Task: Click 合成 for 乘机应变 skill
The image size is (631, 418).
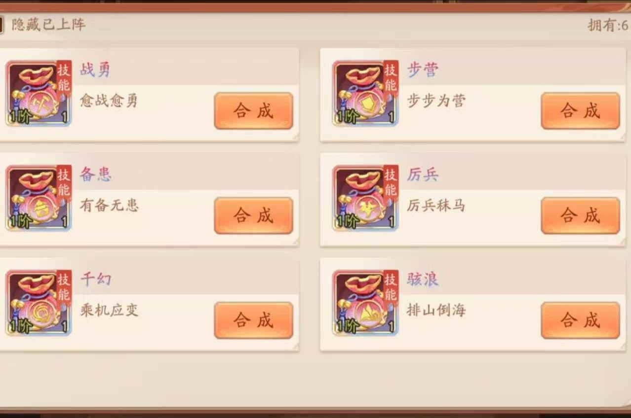Action: click(x=254, y=320)
